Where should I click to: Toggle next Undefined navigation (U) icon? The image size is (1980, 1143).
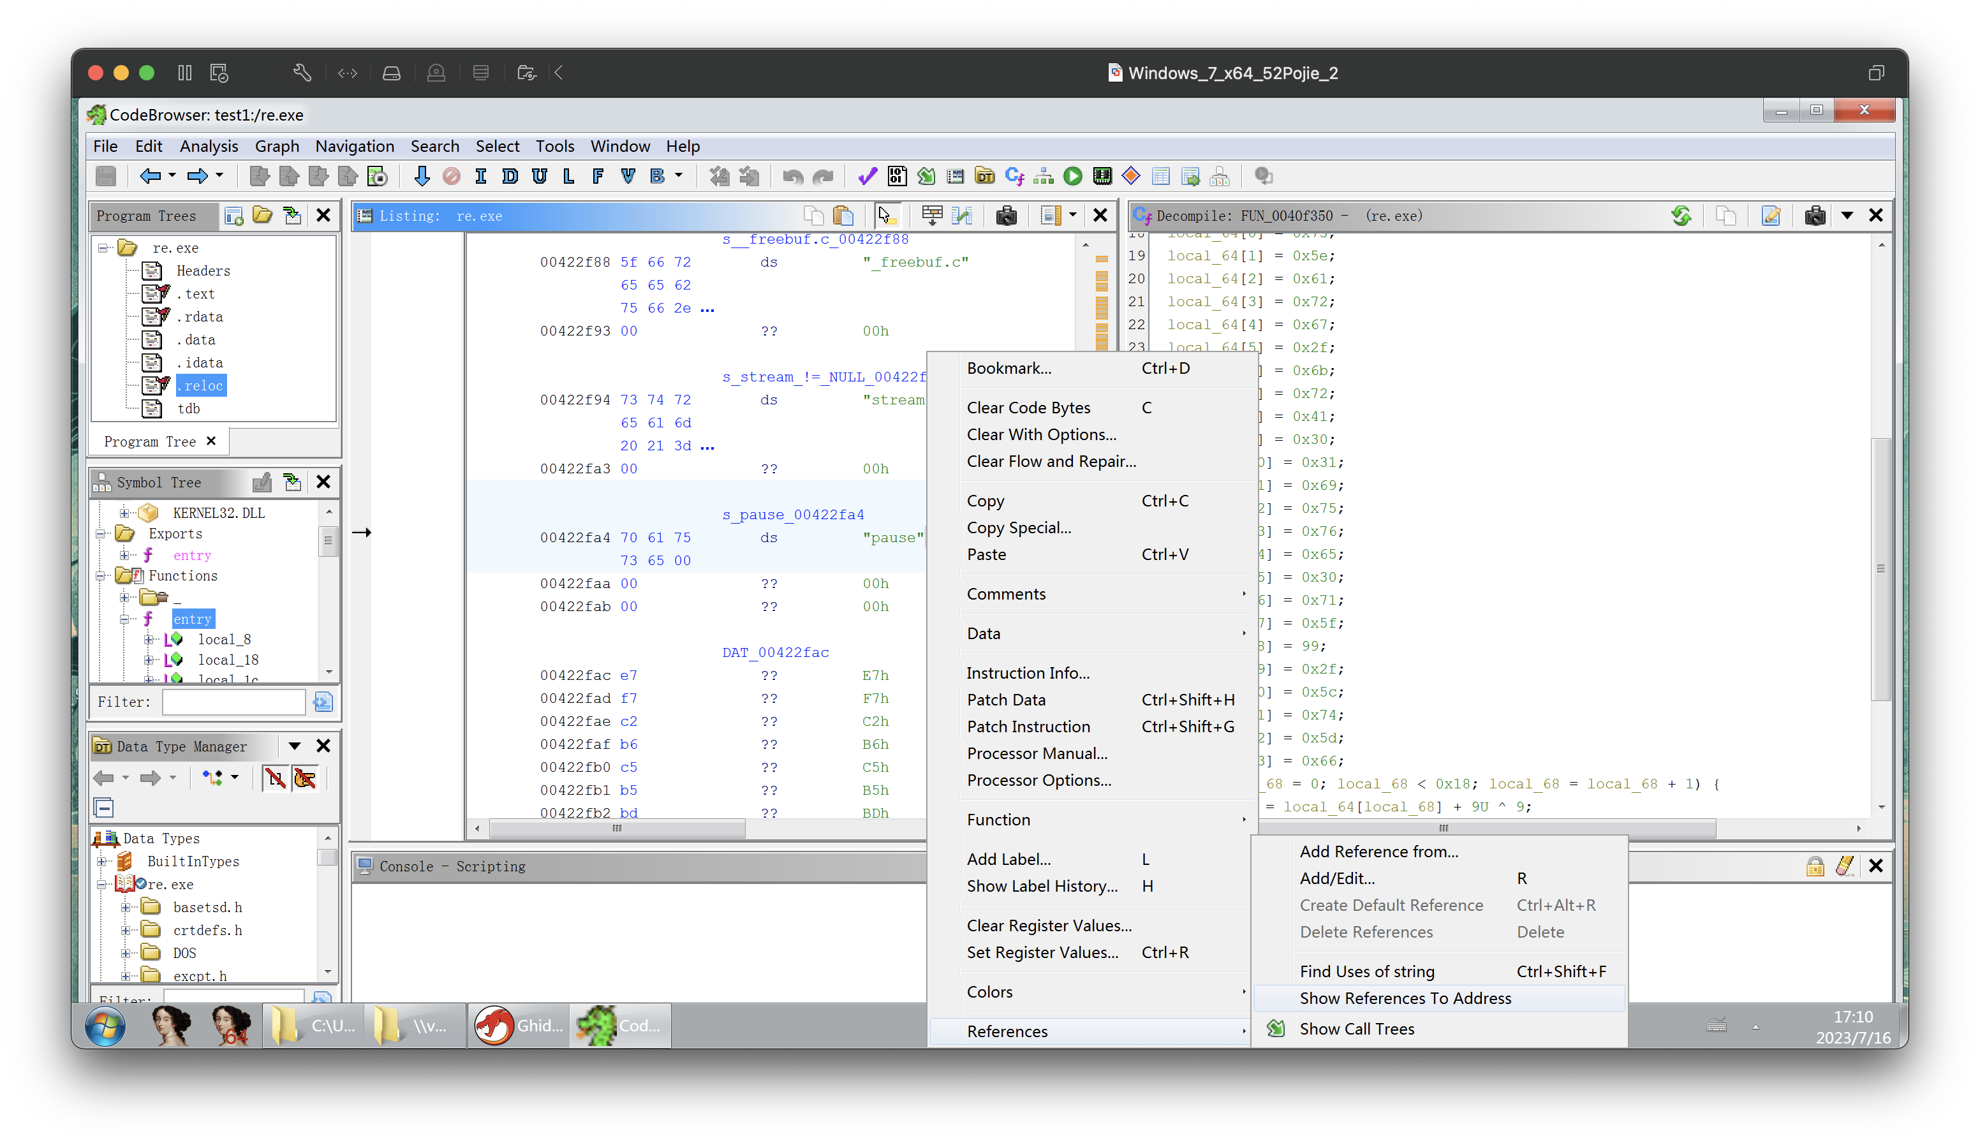point(540,177)
